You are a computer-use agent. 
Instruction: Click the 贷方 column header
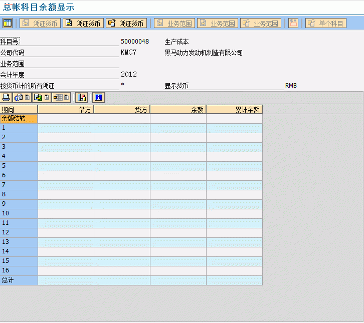(122, 110)
